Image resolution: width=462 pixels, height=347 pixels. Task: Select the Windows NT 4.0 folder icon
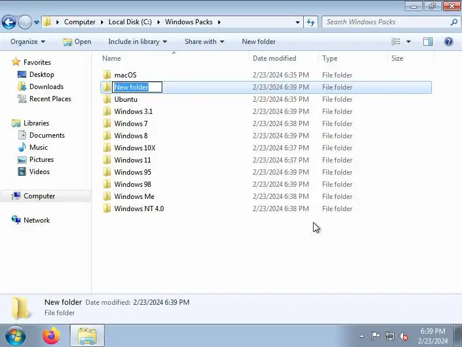point(107,208)
